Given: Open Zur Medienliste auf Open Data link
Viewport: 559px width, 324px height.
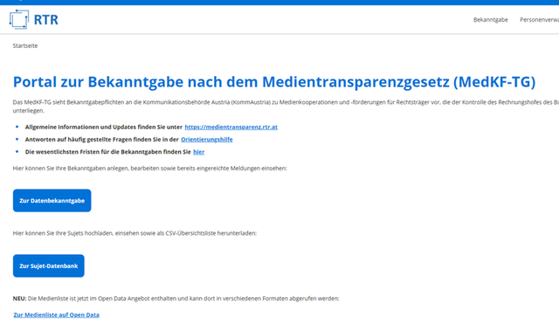Looking at the screenshot, I should click(56, 314).
